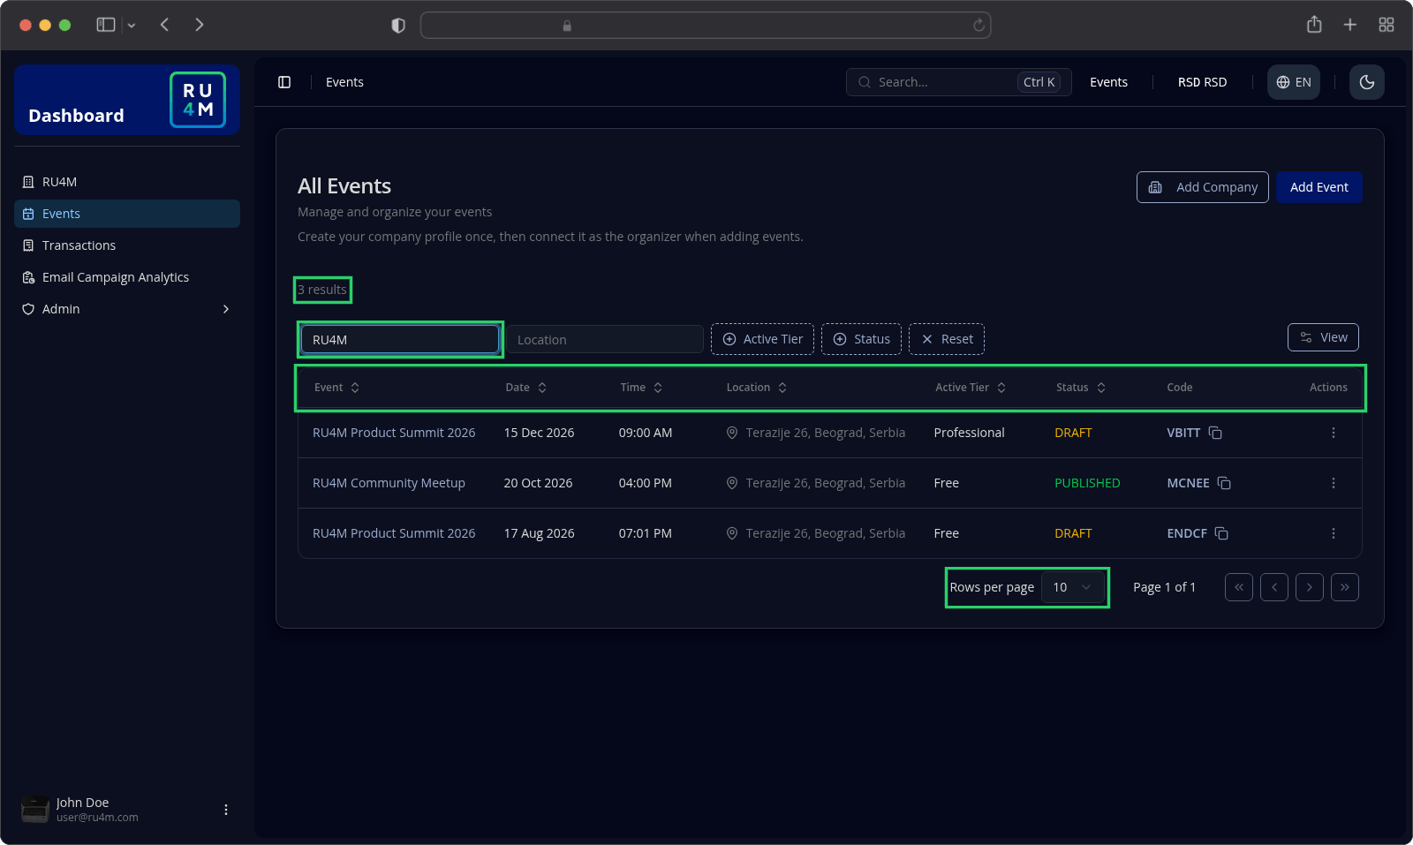
Task: Open the EN language selector
Action: 1293,82
